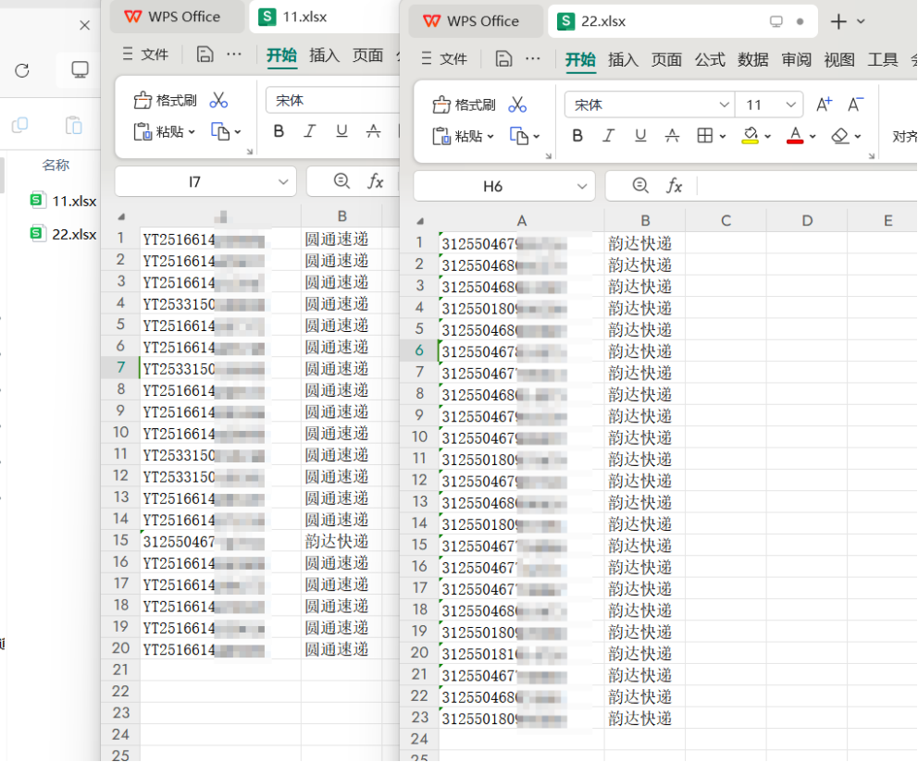Image resolution: width=918 pixels, height=762 pixels.
Task: Click refresh icon in file panel
Action: point(22,71)
